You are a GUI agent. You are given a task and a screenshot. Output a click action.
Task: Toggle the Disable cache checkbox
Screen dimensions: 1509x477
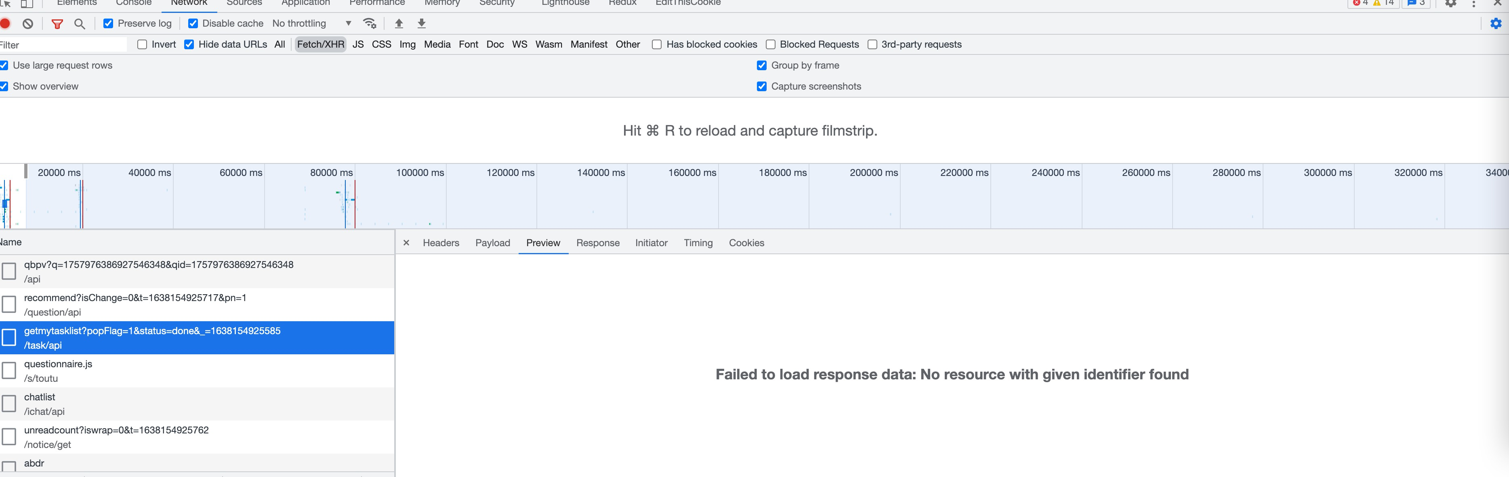193,23
